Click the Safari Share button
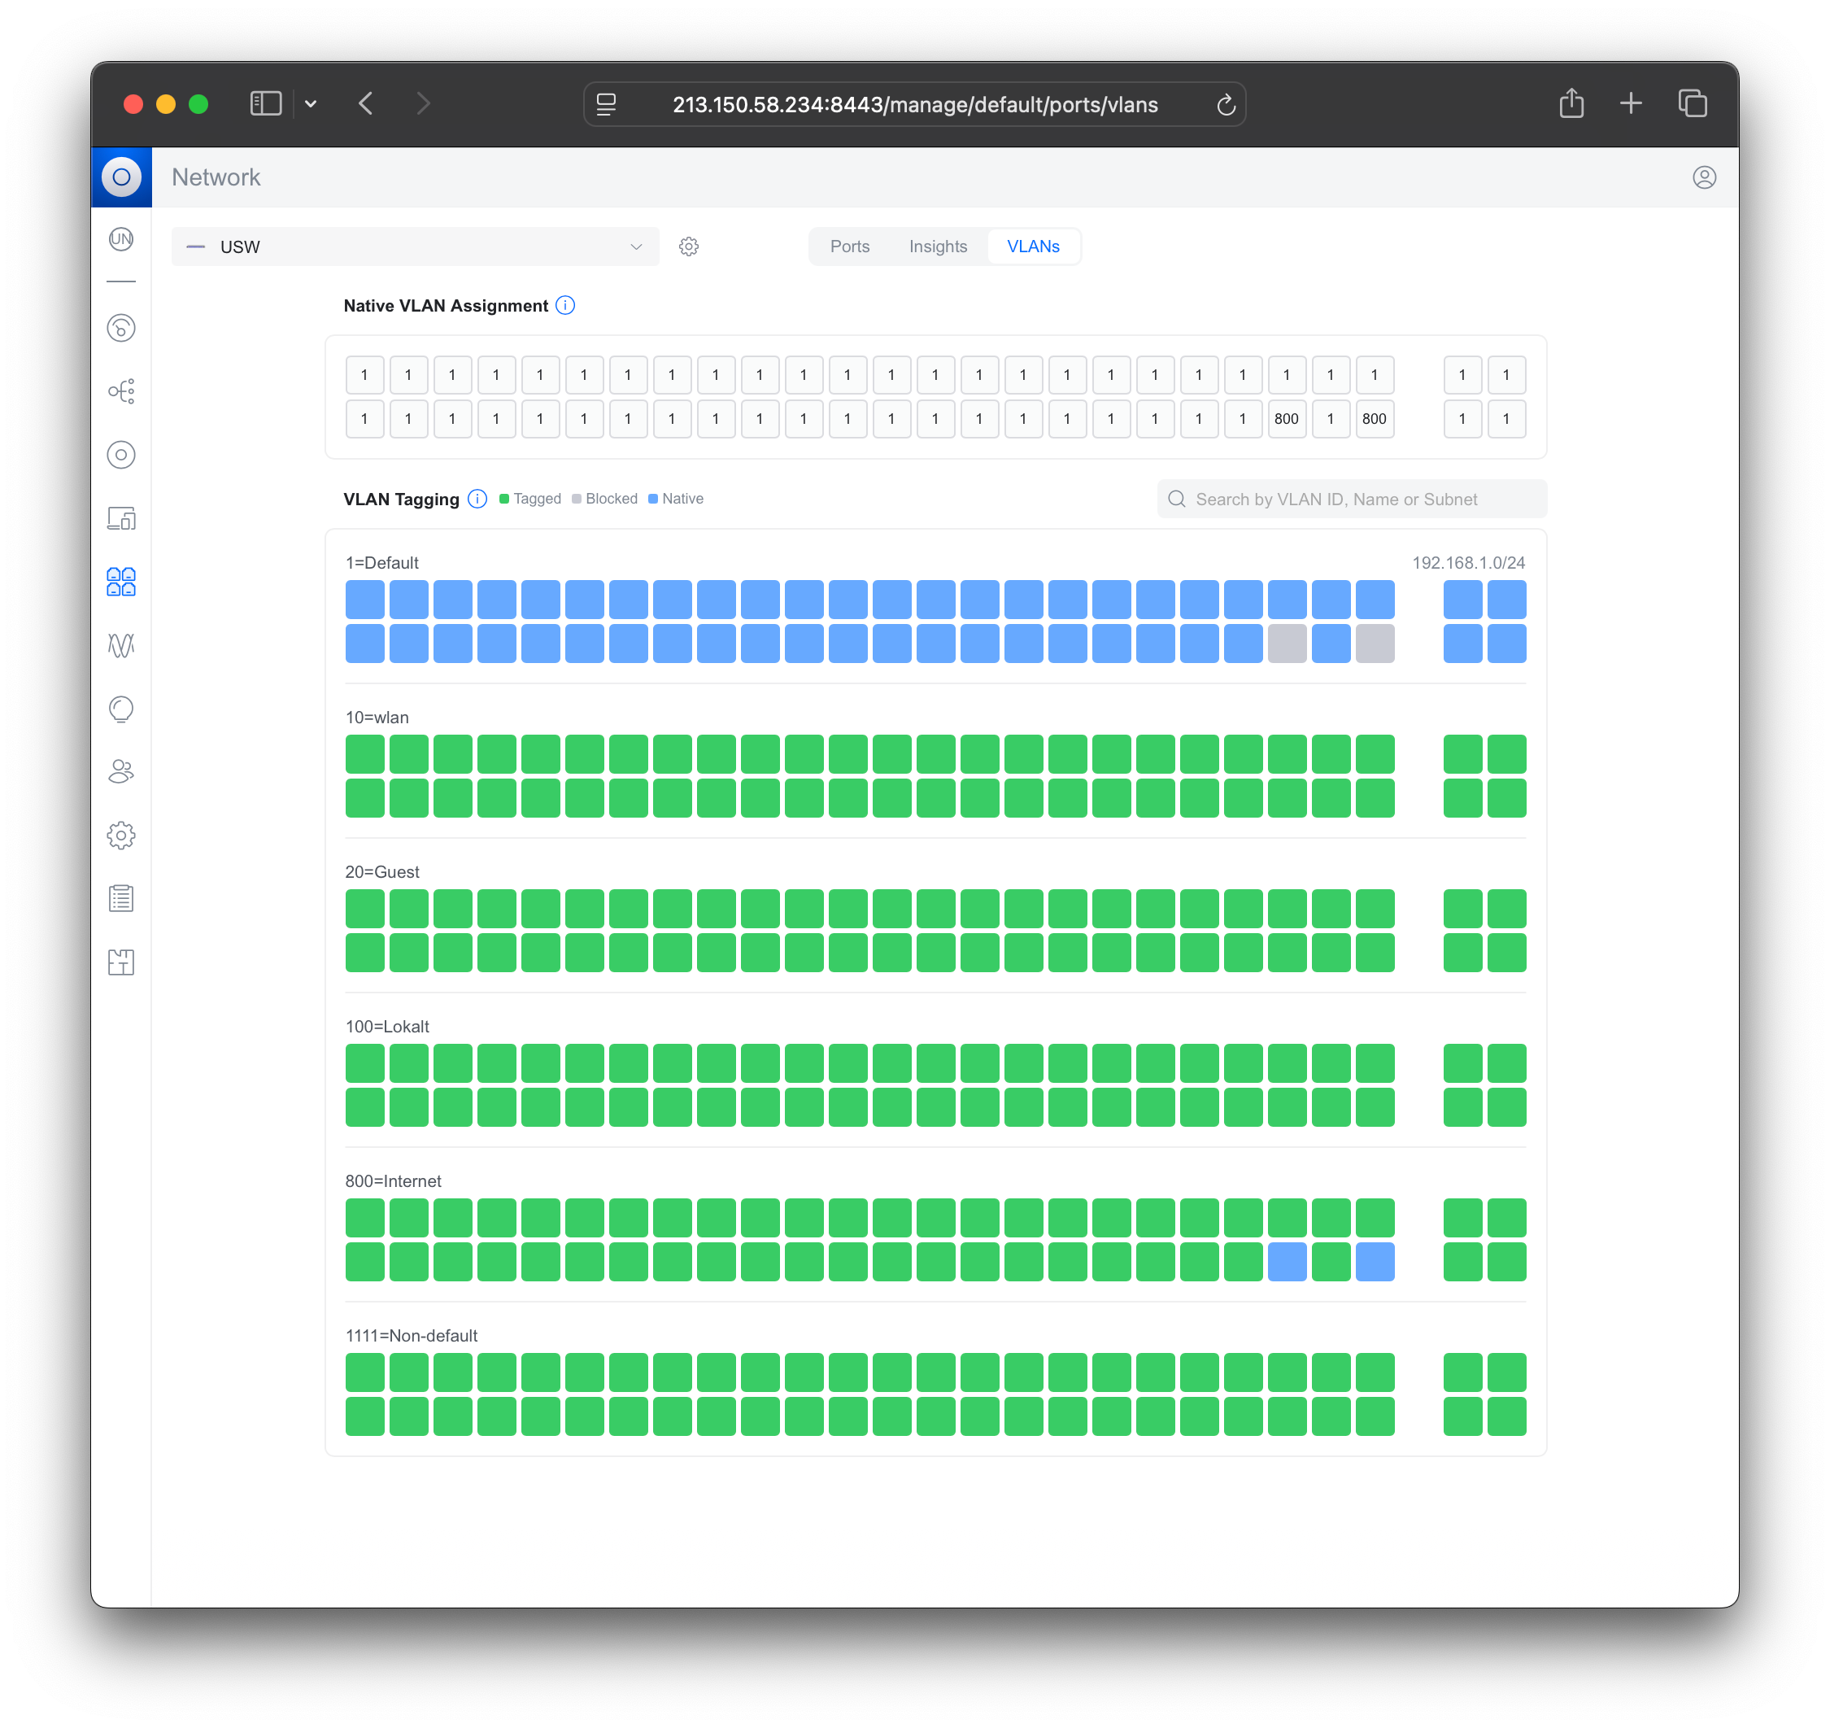 [x=1571, y=104]
